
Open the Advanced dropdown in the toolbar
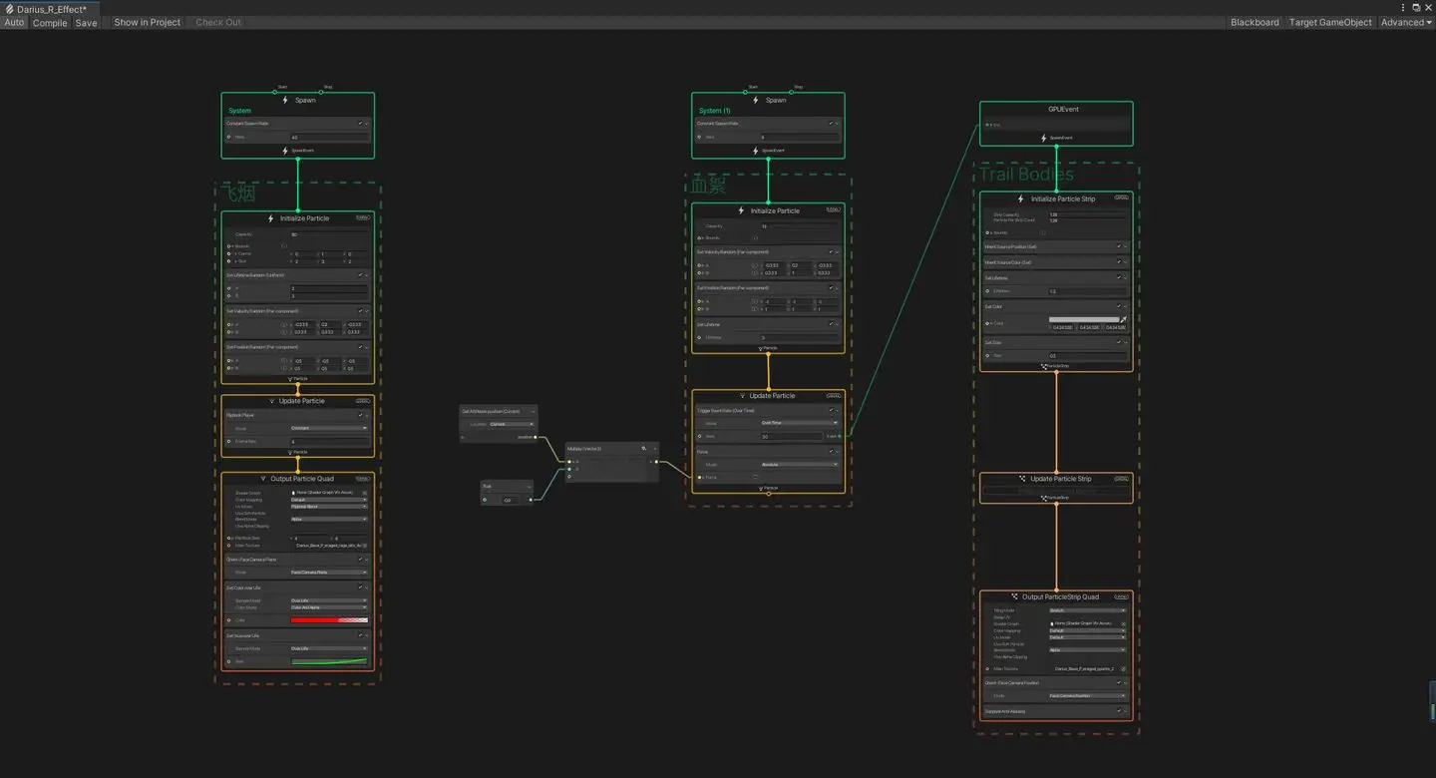point(1406,22)
